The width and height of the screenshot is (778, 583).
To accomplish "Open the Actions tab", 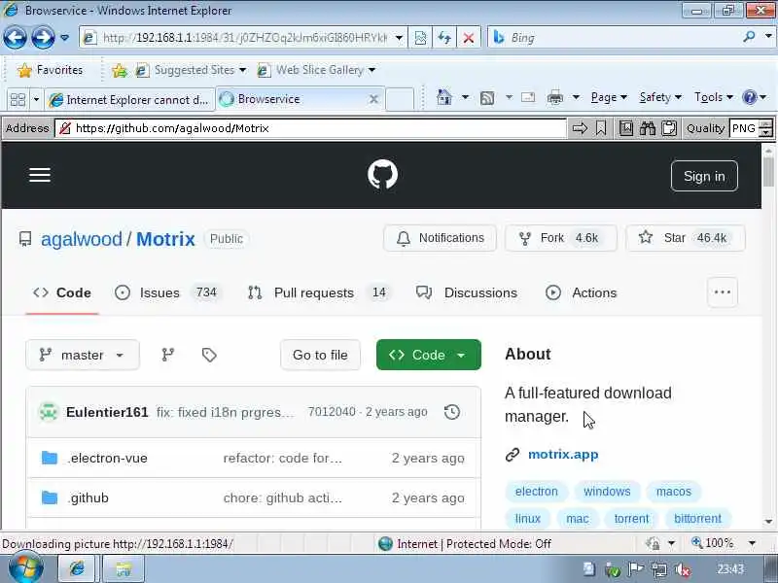I will coord(581,293).
